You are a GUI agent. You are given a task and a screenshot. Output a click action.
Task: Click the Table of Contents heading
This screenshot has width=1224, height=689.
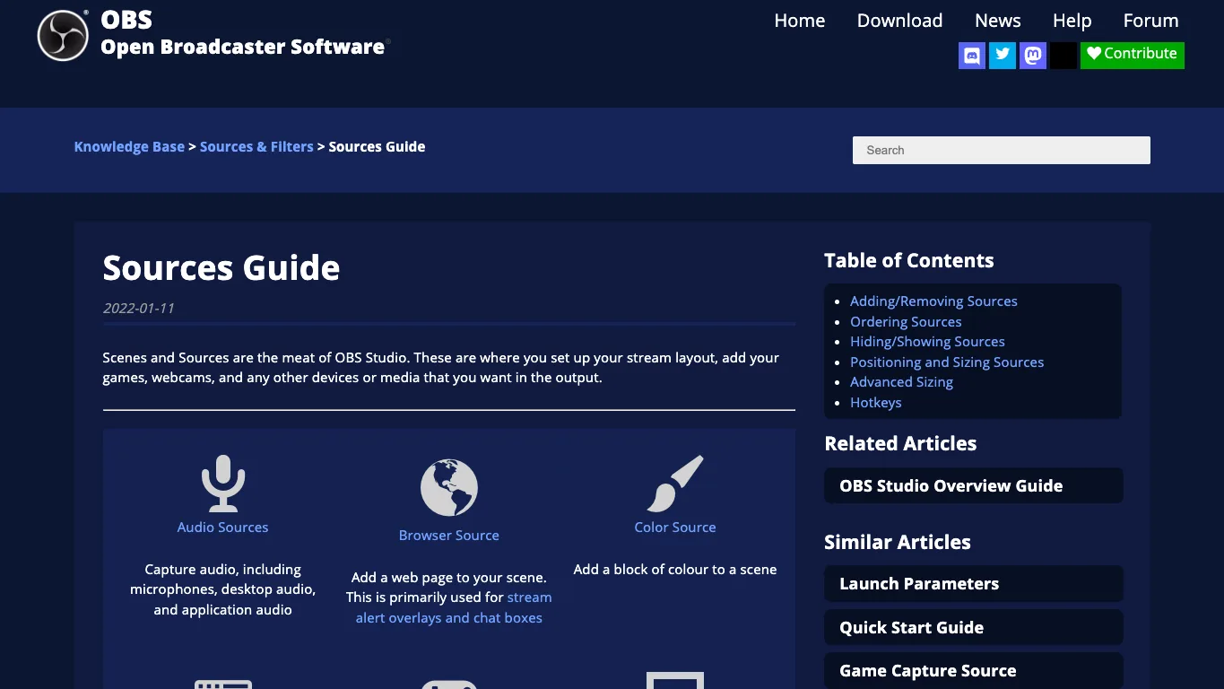point(909,260)
